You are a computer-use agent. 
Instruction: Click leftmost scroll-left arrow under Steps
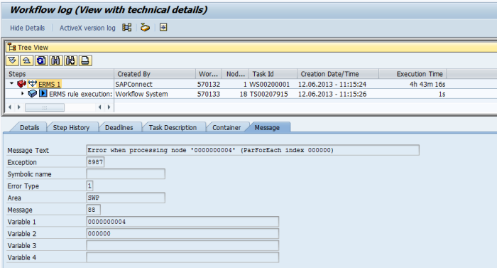[x=10, y=107]
